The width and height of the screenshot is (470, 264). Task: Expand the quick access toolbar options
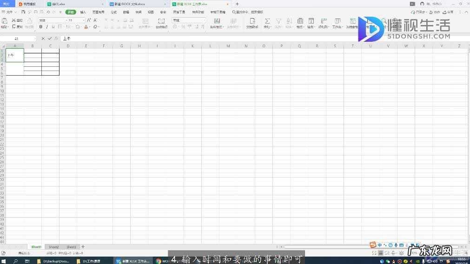pos(60,12)
